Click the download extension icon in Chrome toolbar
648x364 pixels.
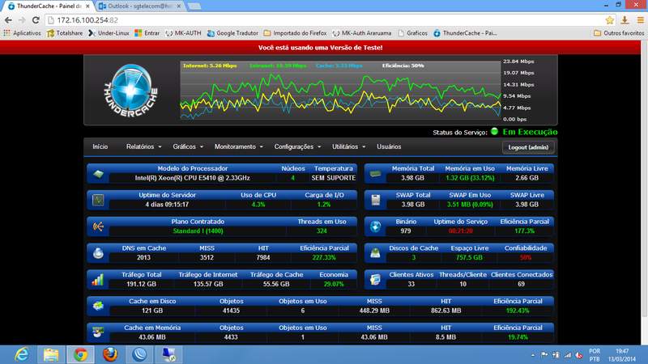pos(625,19)
